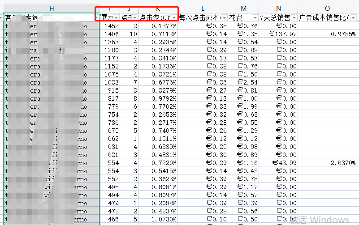Open the 展示 column filter dropdown
Viewport: 359px width, 225px height.
click(117, 17)
